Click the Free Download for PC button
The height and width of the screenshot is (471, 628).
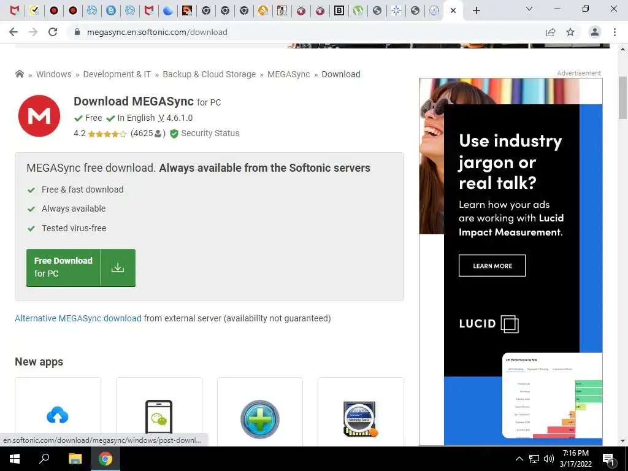coord(81,267)
